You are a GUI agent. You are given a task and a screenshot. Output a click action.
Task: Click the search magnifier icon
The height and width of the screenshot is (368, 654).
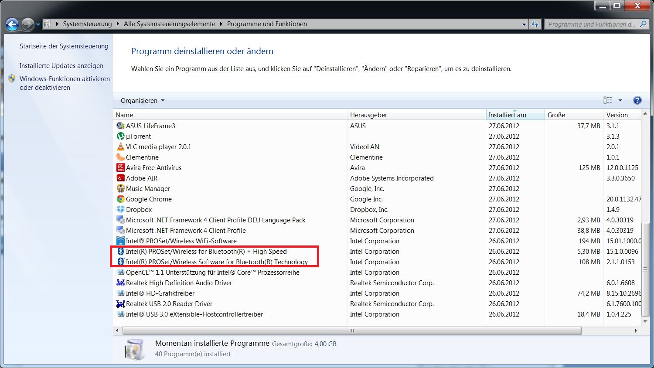(643, 24)
